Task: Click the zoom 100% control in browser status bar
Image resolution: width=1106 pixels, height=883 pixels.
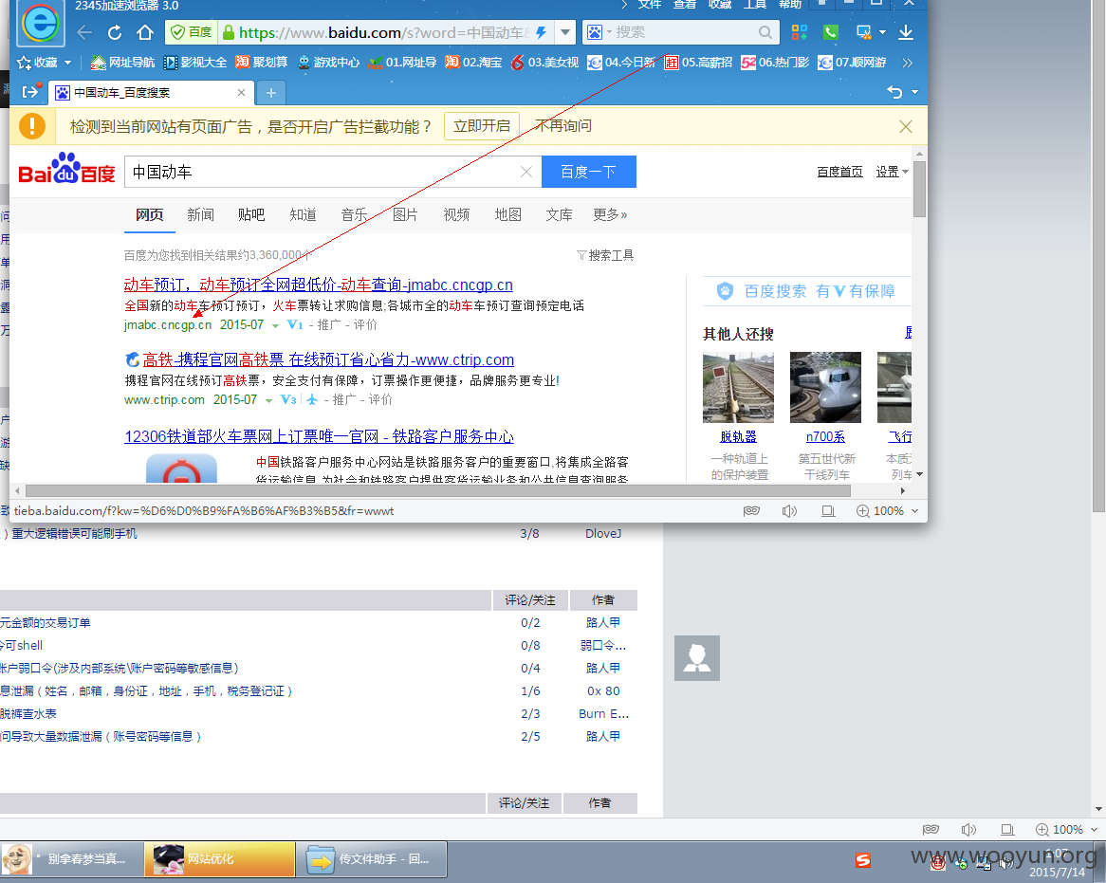Action: coord(887,510)
